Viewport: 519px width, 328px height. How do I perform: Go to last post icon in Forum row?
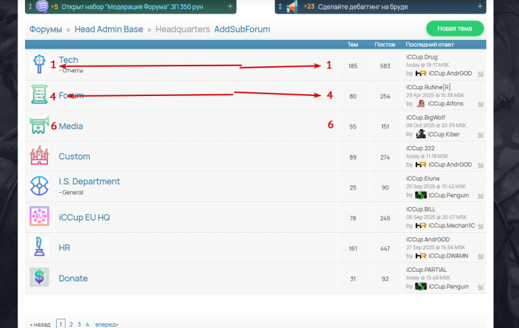pyautogui.click(x=480, y=104)
